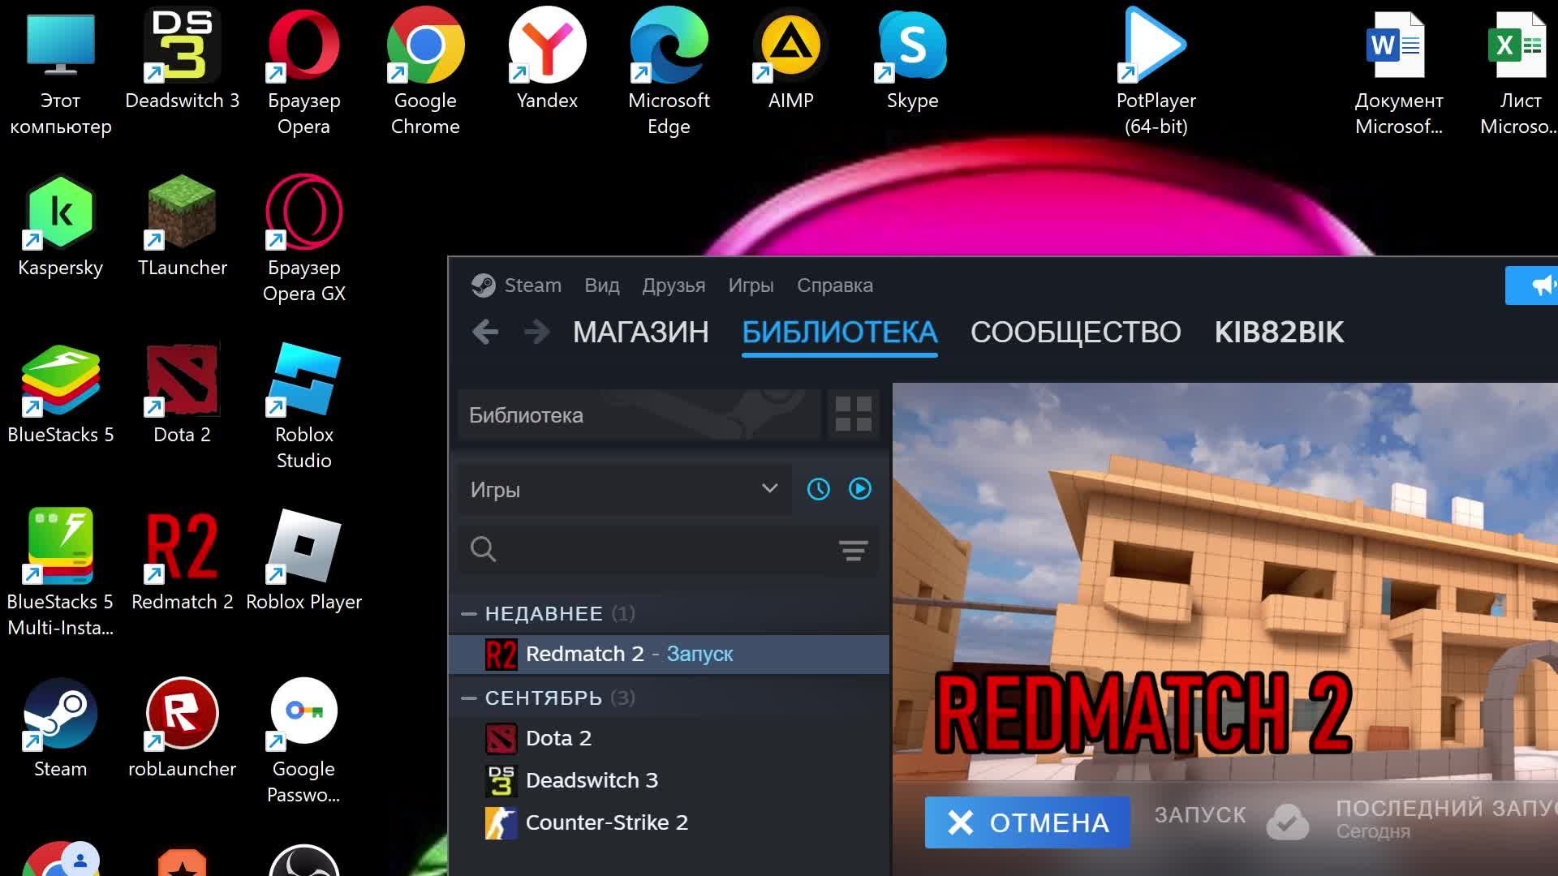Switch library to grid collections view
1558x876 pixels.
853,414
